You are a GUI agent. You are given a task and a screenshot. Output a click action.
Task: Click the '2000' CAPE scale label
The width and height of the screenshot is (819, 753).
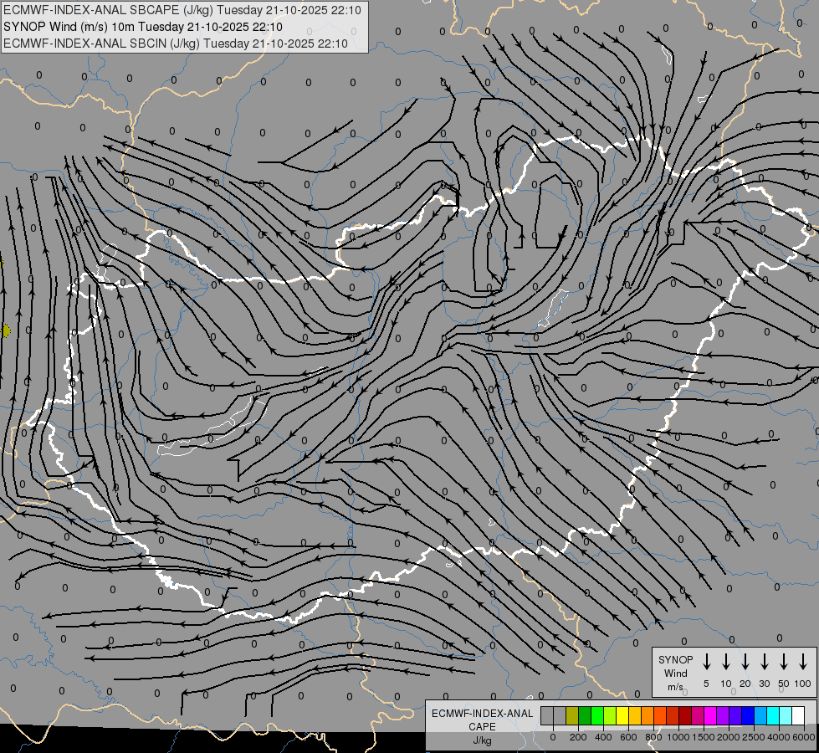pyautogui.click(x=728, y=737)
